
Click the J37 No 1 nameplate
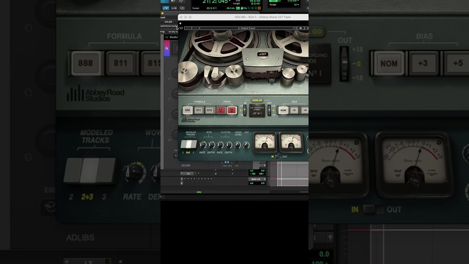point(257,110)
